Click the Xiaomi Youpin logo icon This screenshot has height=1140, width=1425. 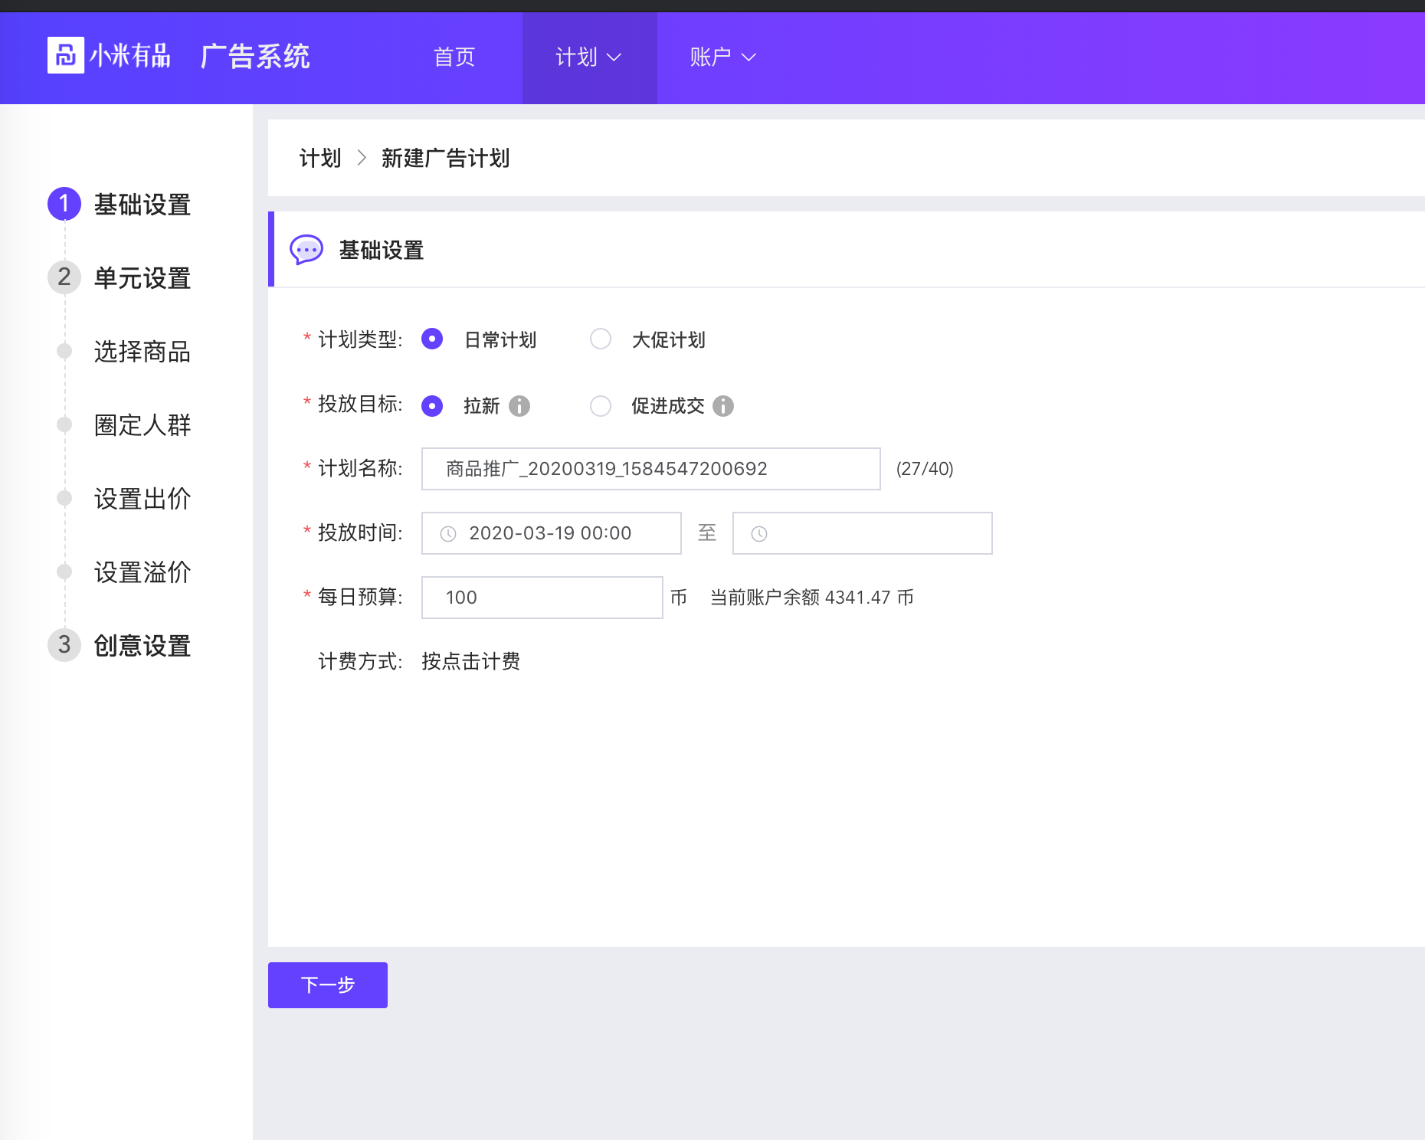click(x=66, y=55)
